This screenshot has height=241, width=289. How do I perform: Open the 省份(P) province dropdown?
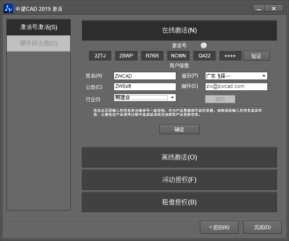click(236, 76)
